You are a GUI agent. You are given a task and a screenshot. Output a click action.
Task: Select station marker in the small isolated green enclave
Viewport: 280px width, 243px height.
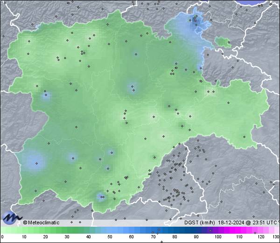point(229,42)
